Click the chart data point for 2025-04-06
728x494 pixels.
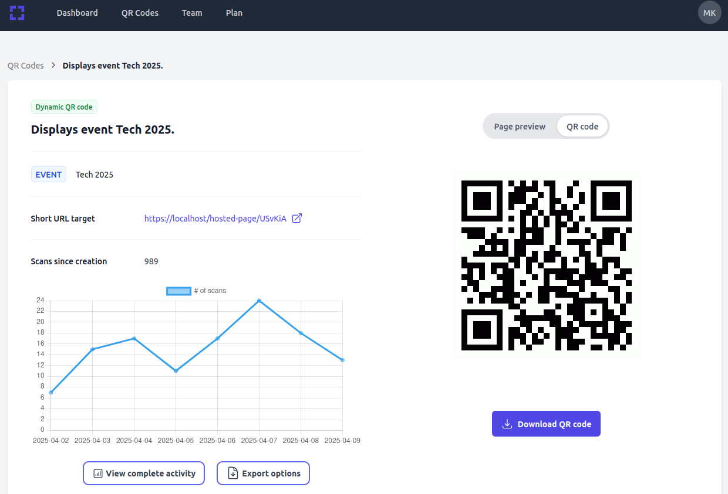click(217, 338)
